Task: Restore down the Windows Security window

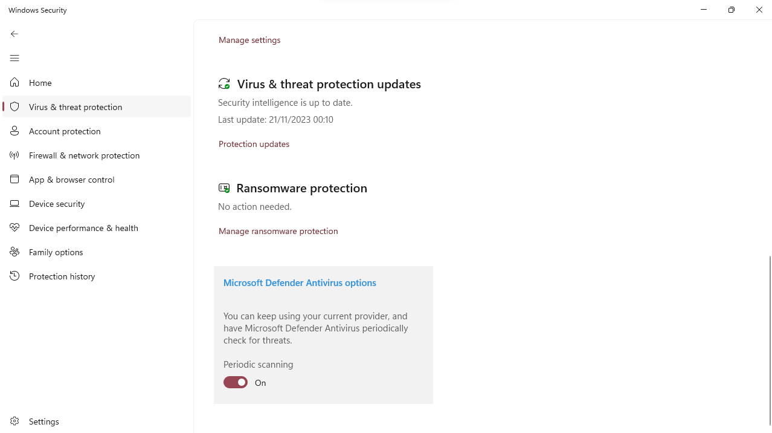Action: pos(731,10)
